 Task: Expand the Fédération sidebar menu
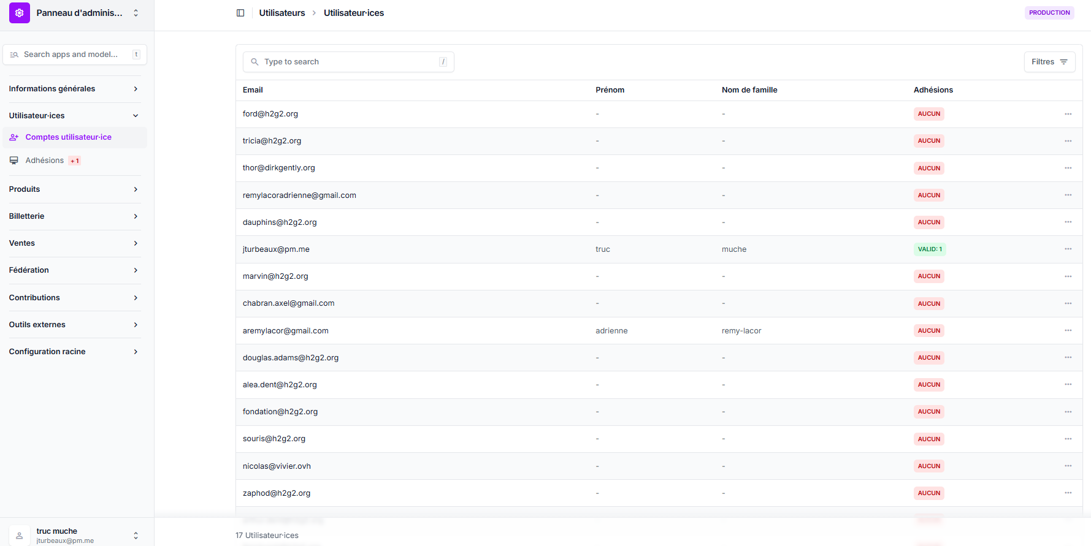click(136, 270)
